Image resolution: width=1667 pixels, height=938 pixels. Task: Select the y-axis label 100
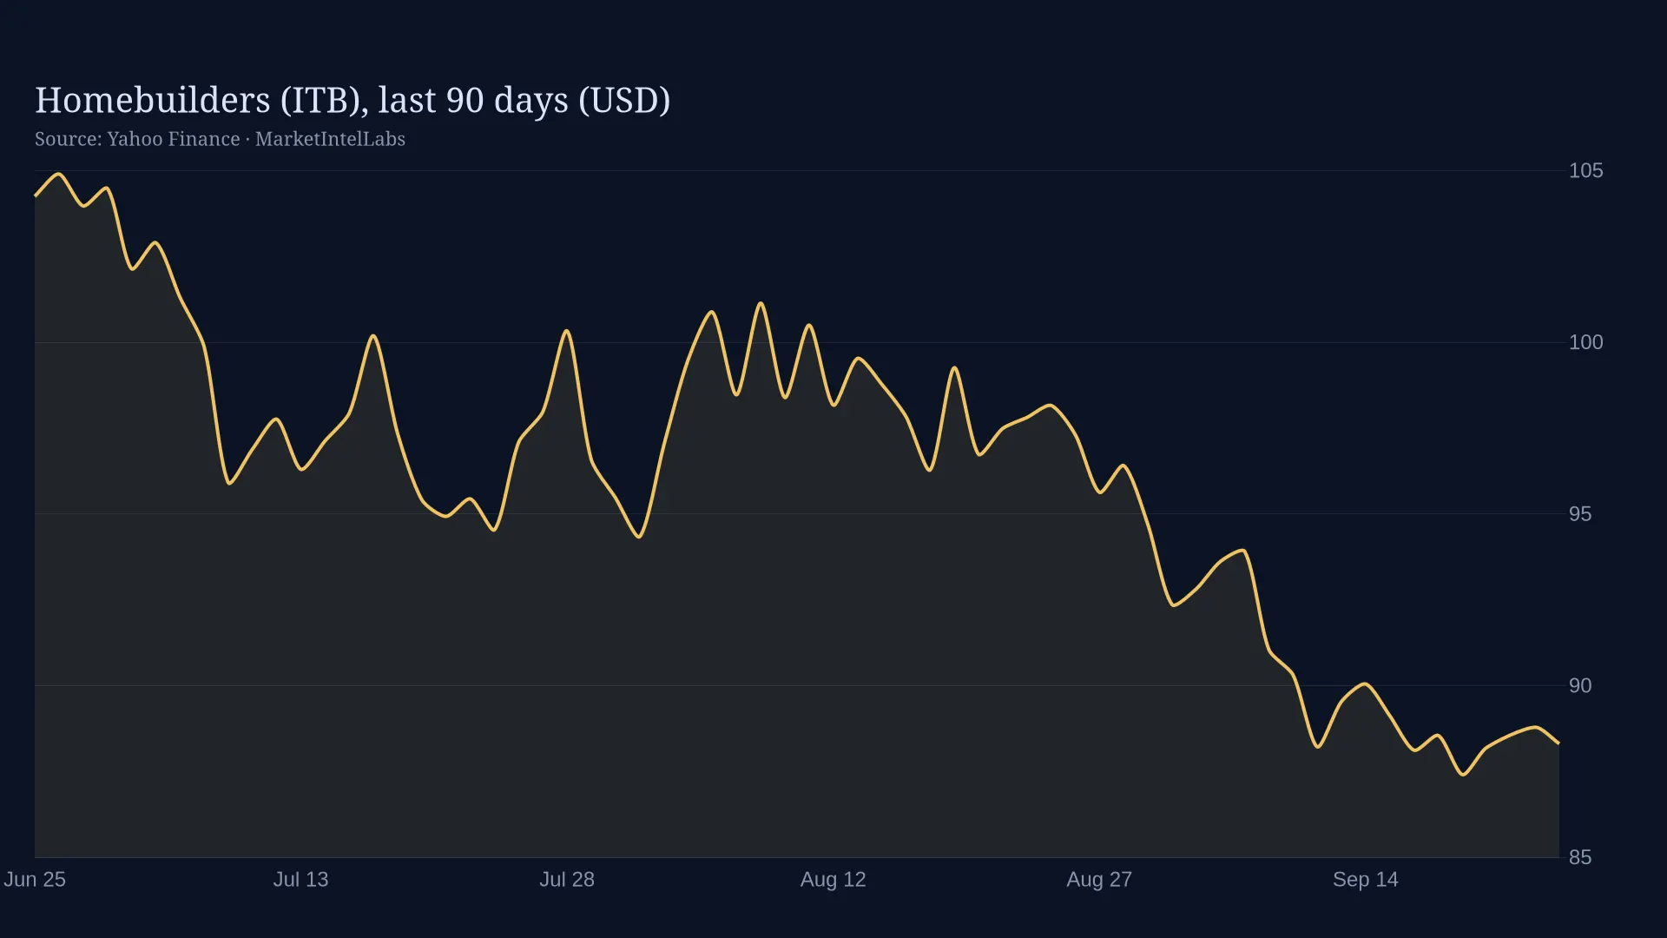tap(1585, 342)
